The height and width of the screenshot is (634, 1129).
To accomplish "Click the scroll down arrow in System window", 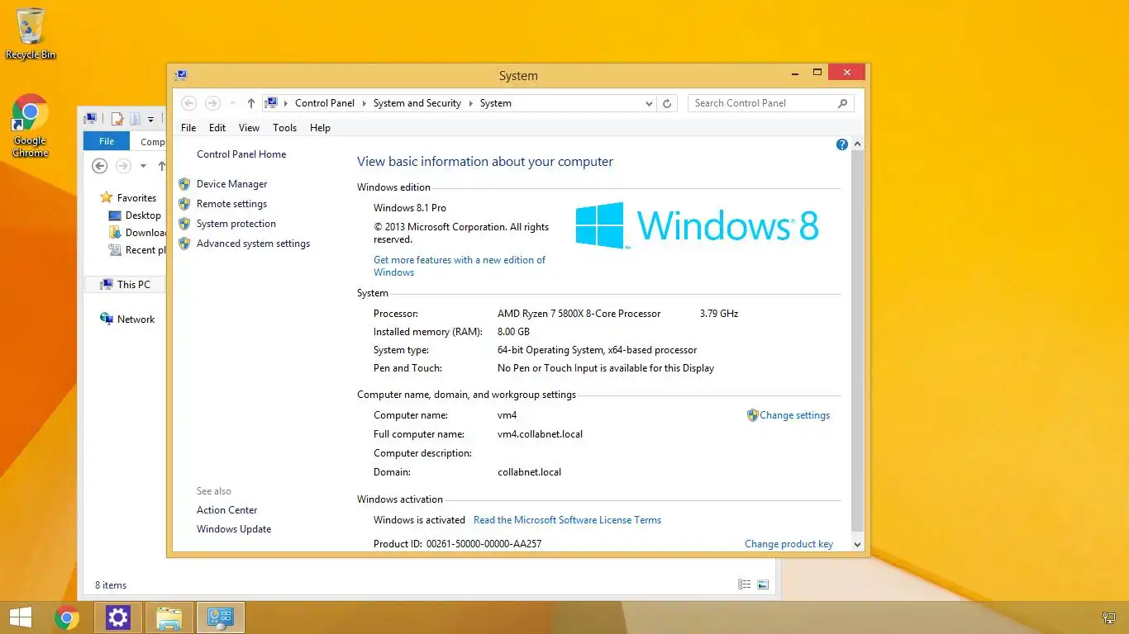I will pos(857,545).
